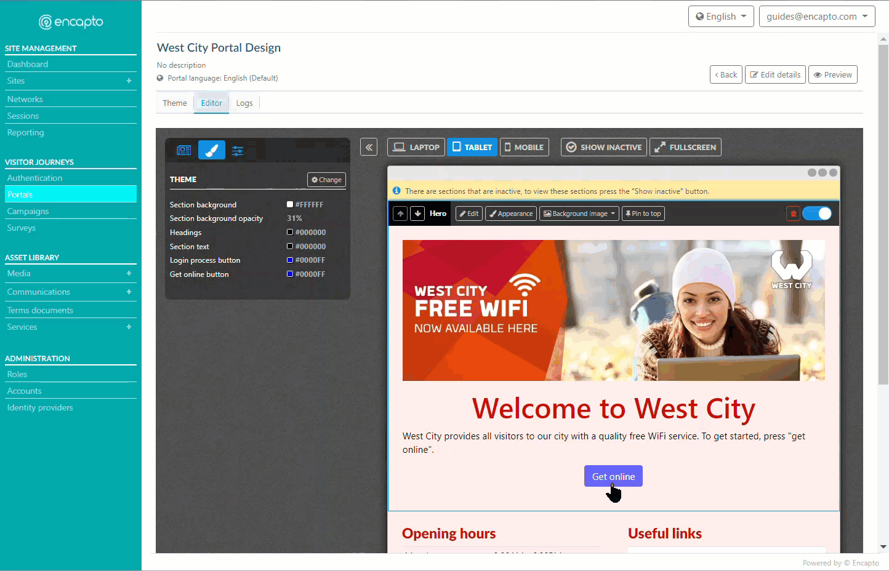Toggle the Hero section active switch

(x=818, y=214)
